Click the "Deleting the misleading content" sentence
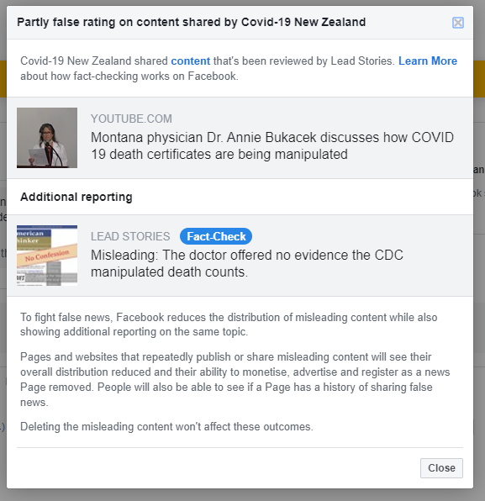Viewport: 485px width, 501px height. (x=166, y=426)
